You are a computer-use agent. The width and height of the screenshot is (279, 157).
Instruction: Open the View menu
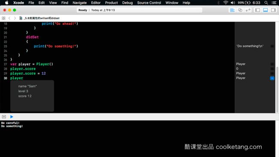pyautogui.click(x=53, y=3)
